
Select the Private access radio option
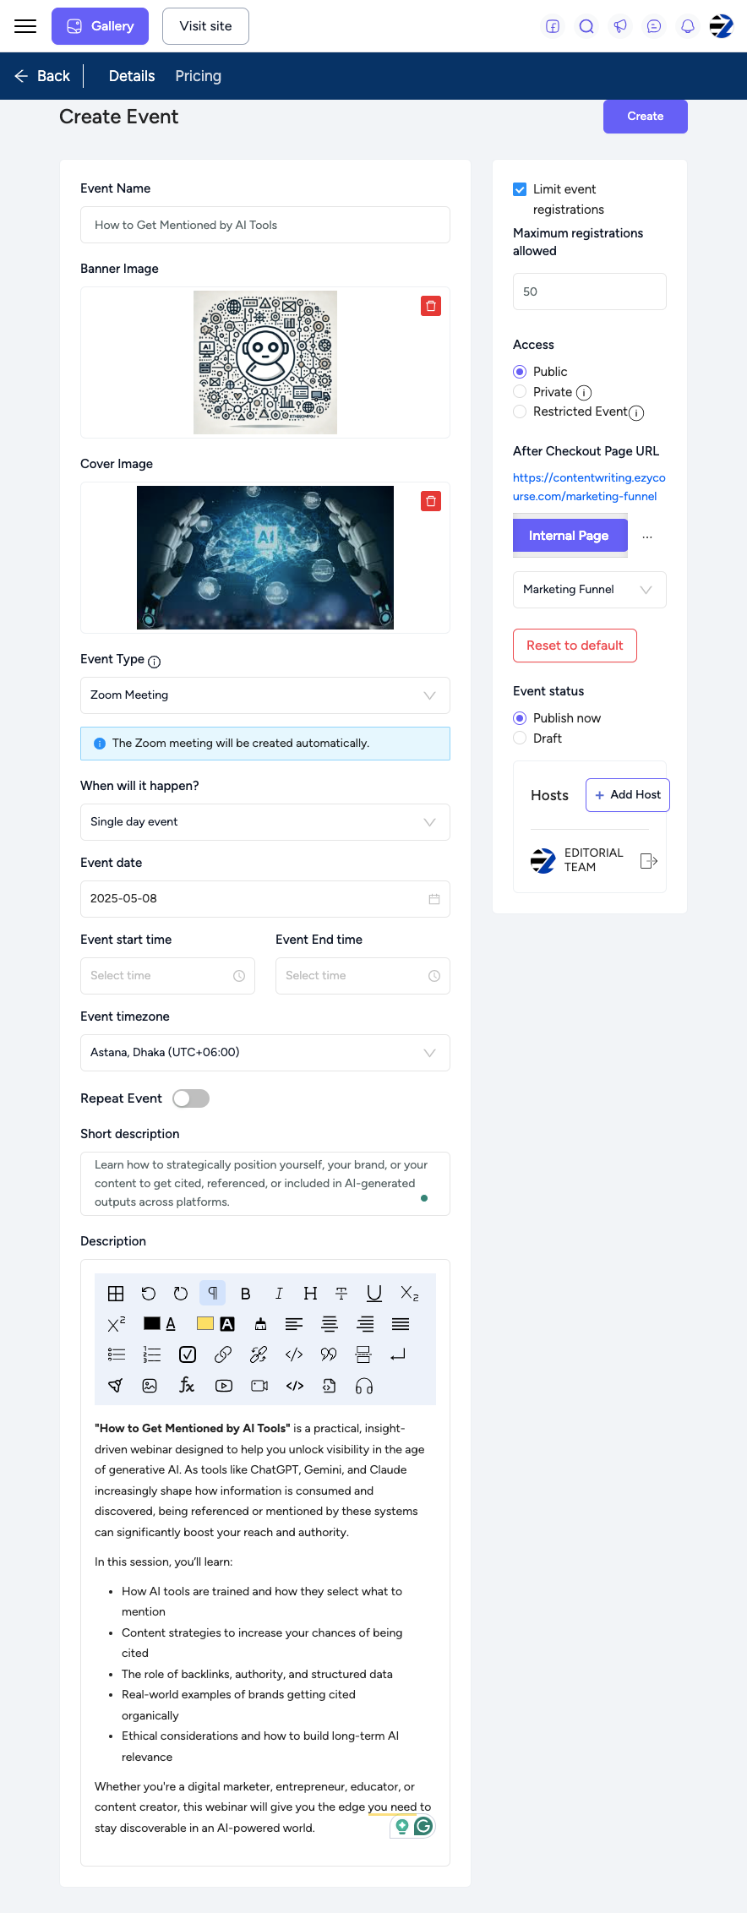(x=520, y=391)
